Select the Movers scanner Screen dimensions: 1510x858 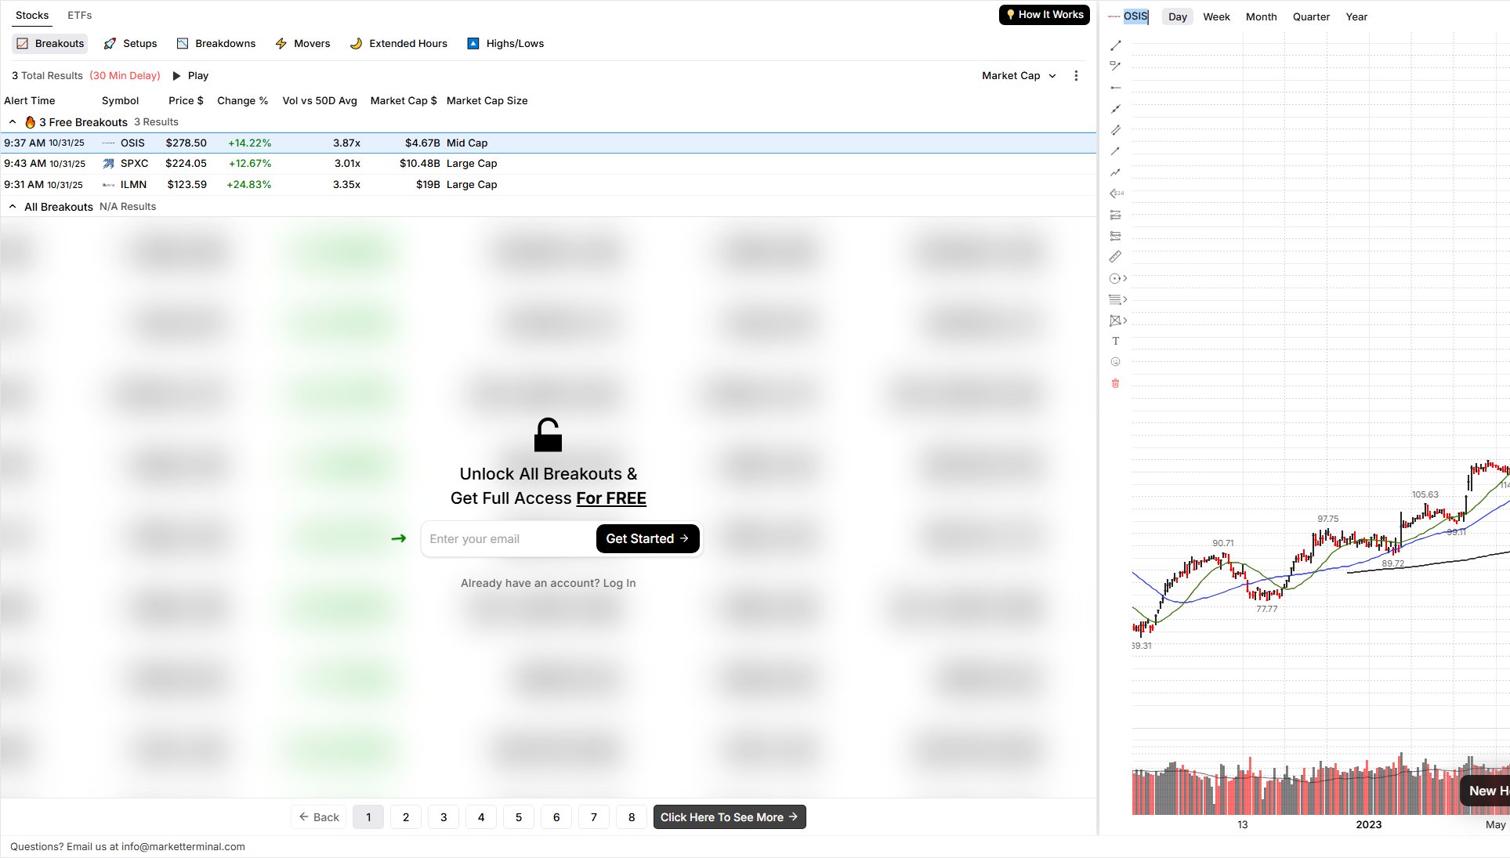[x=302, y=43]
